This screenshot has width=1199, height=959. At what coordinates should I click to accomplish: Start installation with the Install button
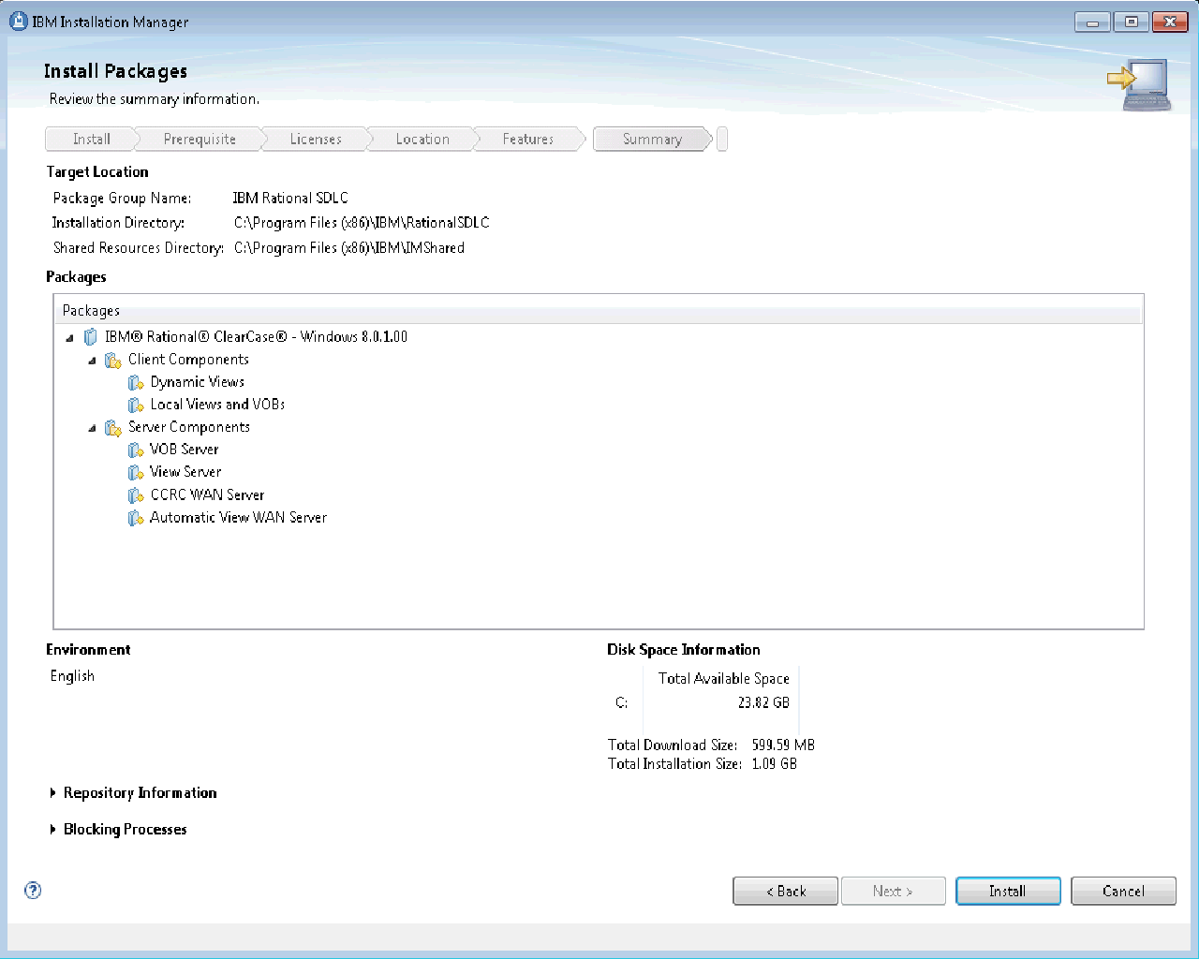tap(1008, 892)
